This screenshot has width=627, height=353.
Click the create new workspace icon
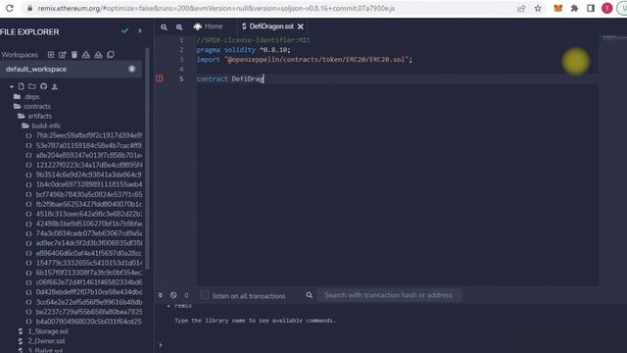point(51,55)
